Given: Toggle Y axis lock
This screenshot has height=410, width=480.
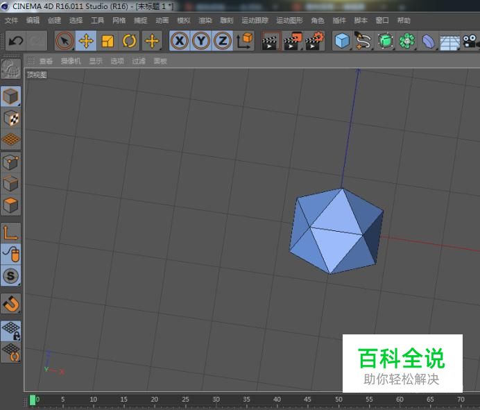Looking at the screenshot, I should (x=201, y=41).
